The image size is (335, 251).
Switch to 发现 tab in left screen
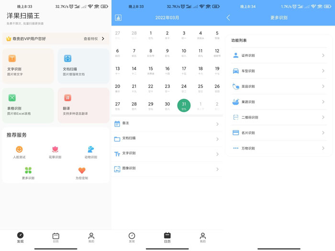tap(20, 237)
